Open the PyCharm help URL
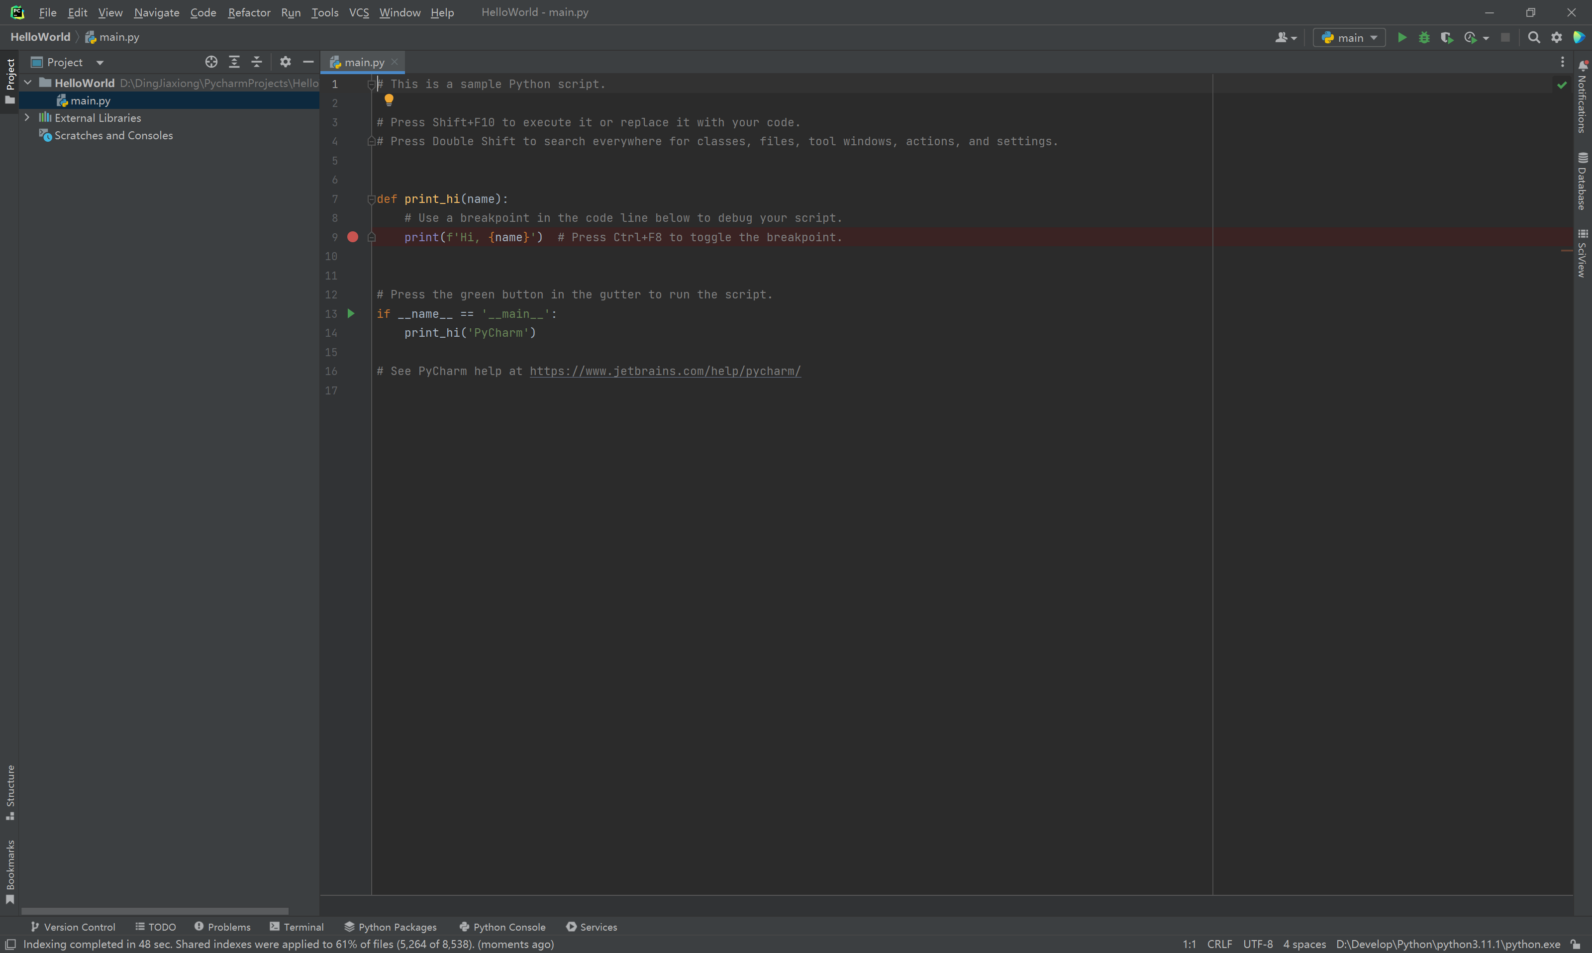The height and width of the screenshot is (953, 1592). point(664,371)
